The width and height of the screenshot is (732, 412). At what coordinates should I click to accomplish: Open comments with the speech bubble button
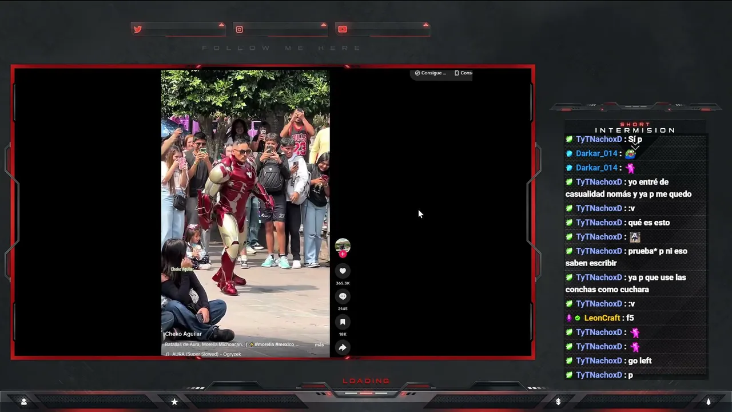[x=343, y=296]
